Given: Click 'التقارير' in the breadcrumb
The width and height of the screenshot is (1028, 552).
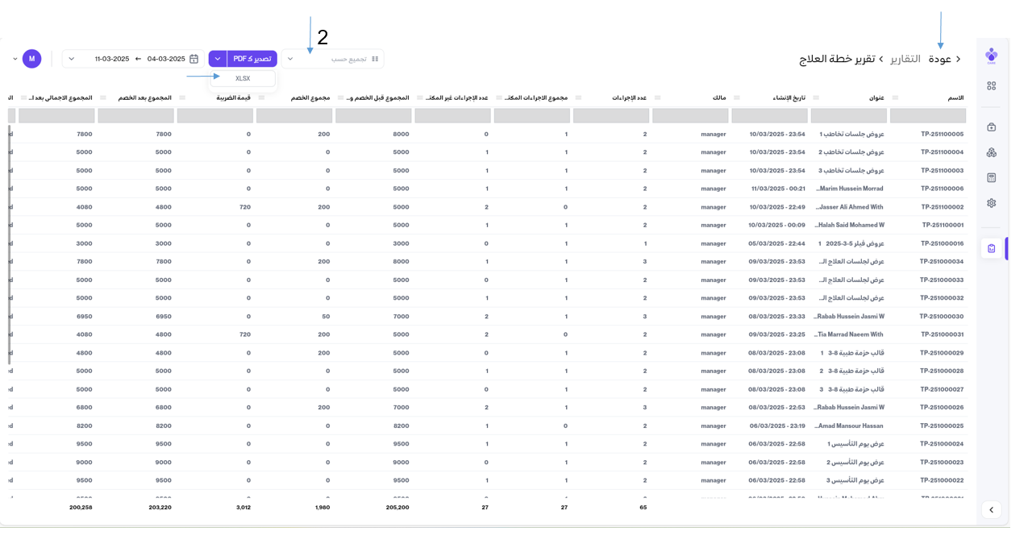Looking at the screenshot, I should point(905,59).
